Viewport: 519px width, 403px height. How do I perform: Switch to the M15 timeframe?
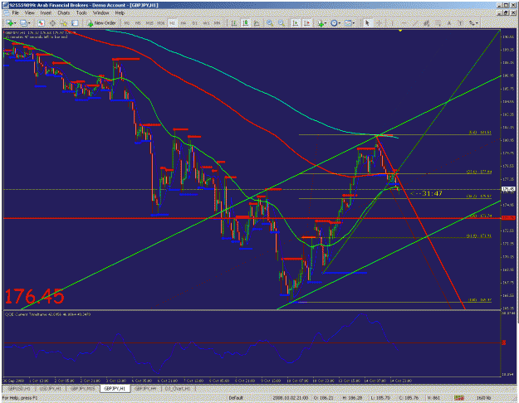(149, 23)
